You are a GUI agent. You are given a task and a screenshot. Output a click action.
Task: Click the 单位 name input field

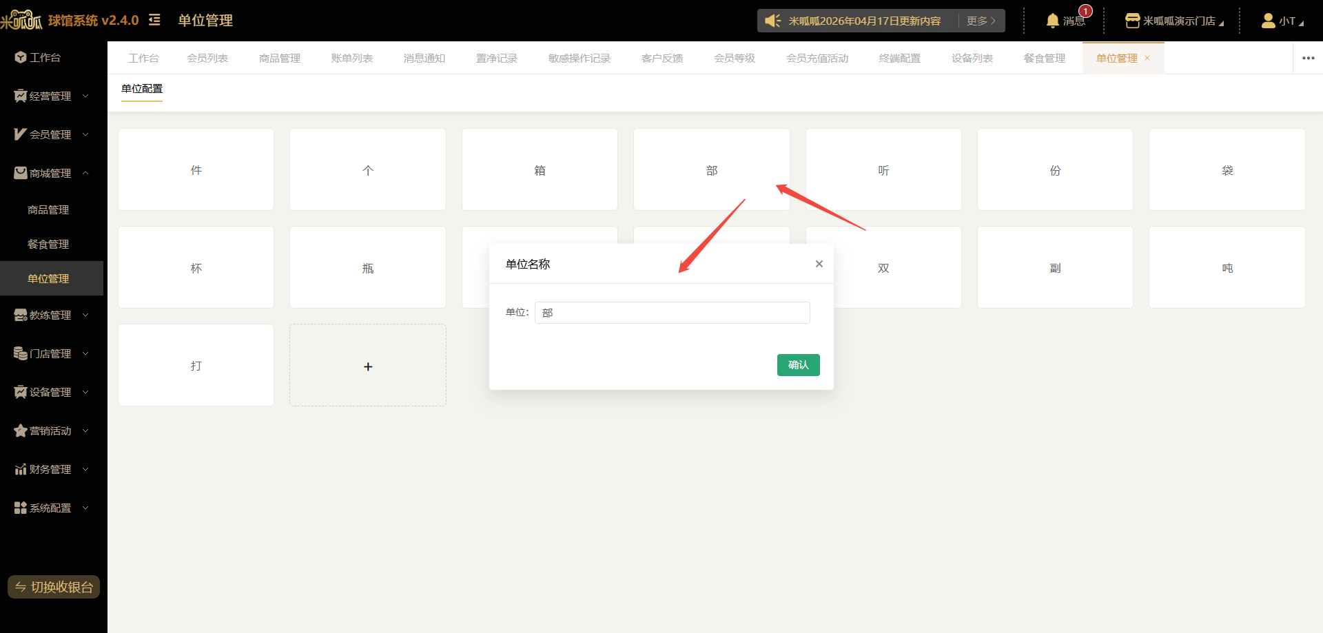click(673, 313)
